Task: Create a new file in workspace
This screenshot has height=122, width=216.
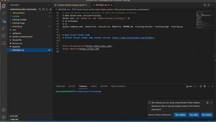Action: point(40,9)
